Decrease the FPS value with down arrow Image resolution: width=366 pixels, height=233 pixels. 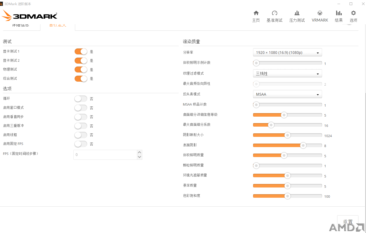coord(139,157)
